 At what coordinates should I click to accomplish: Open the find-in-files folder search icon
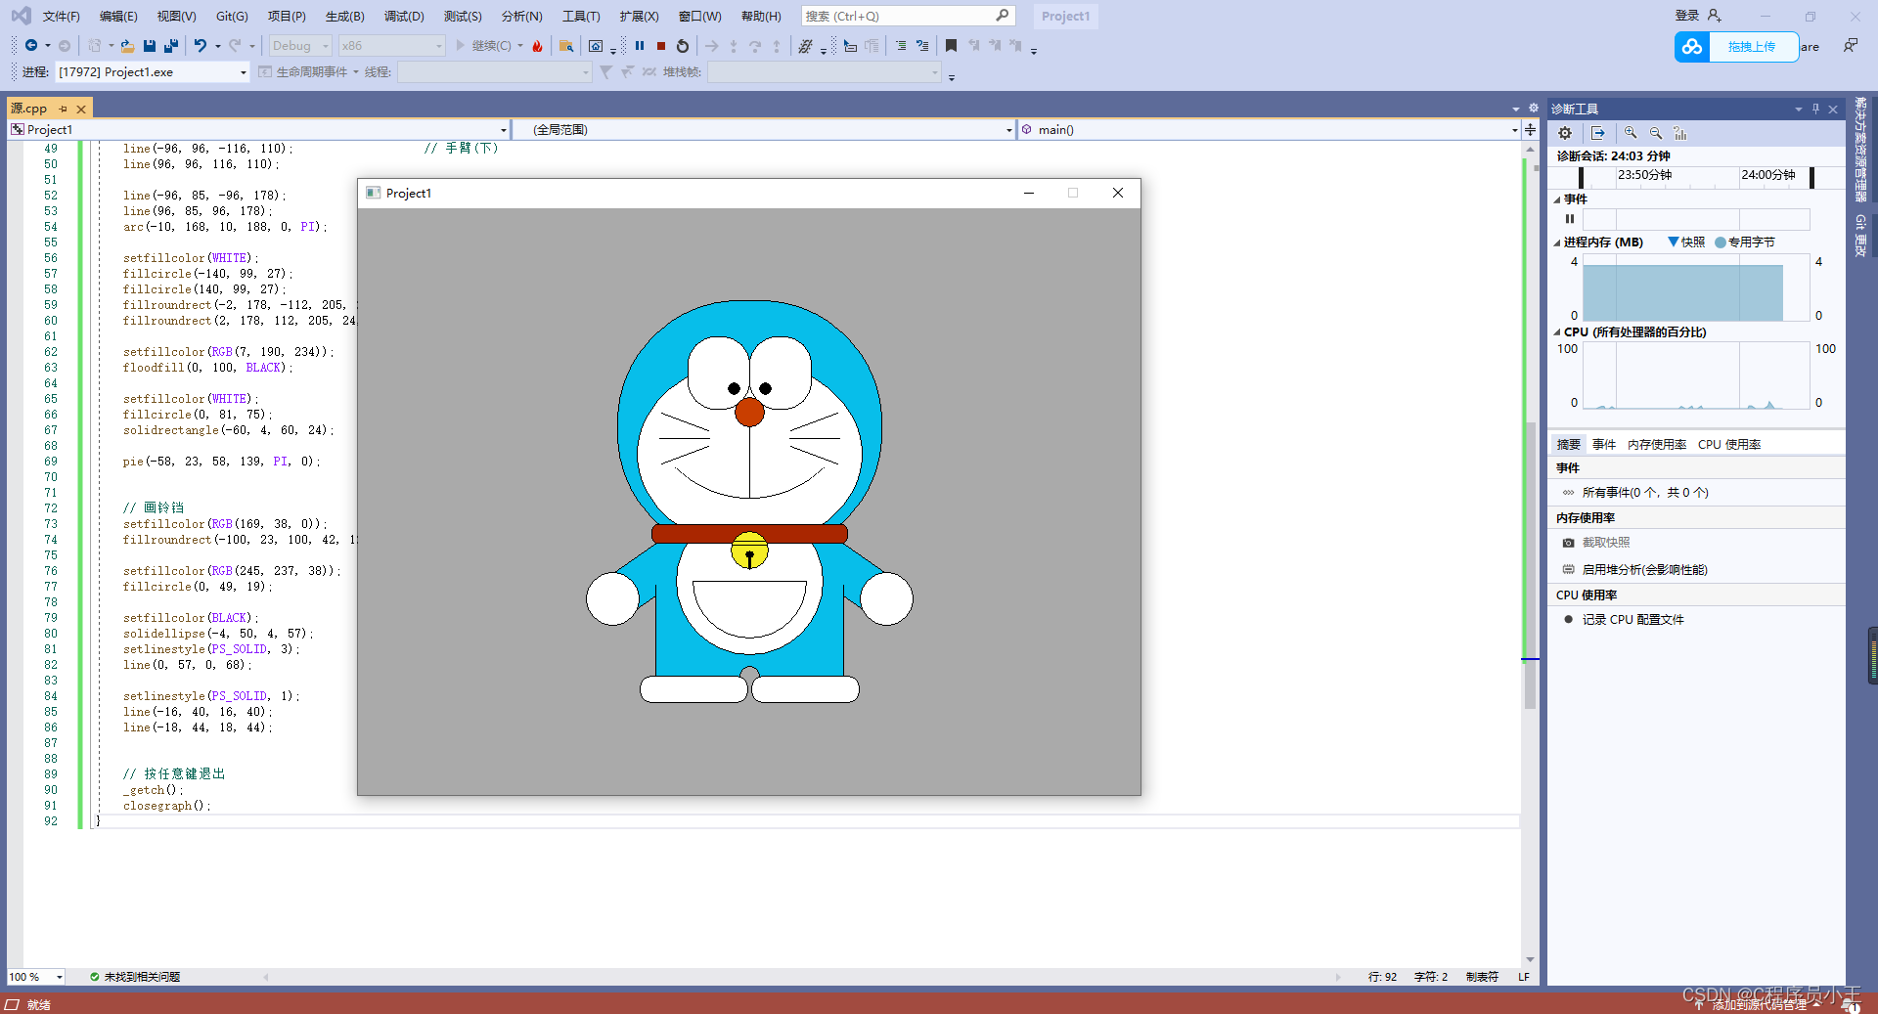tap(566, 45)
